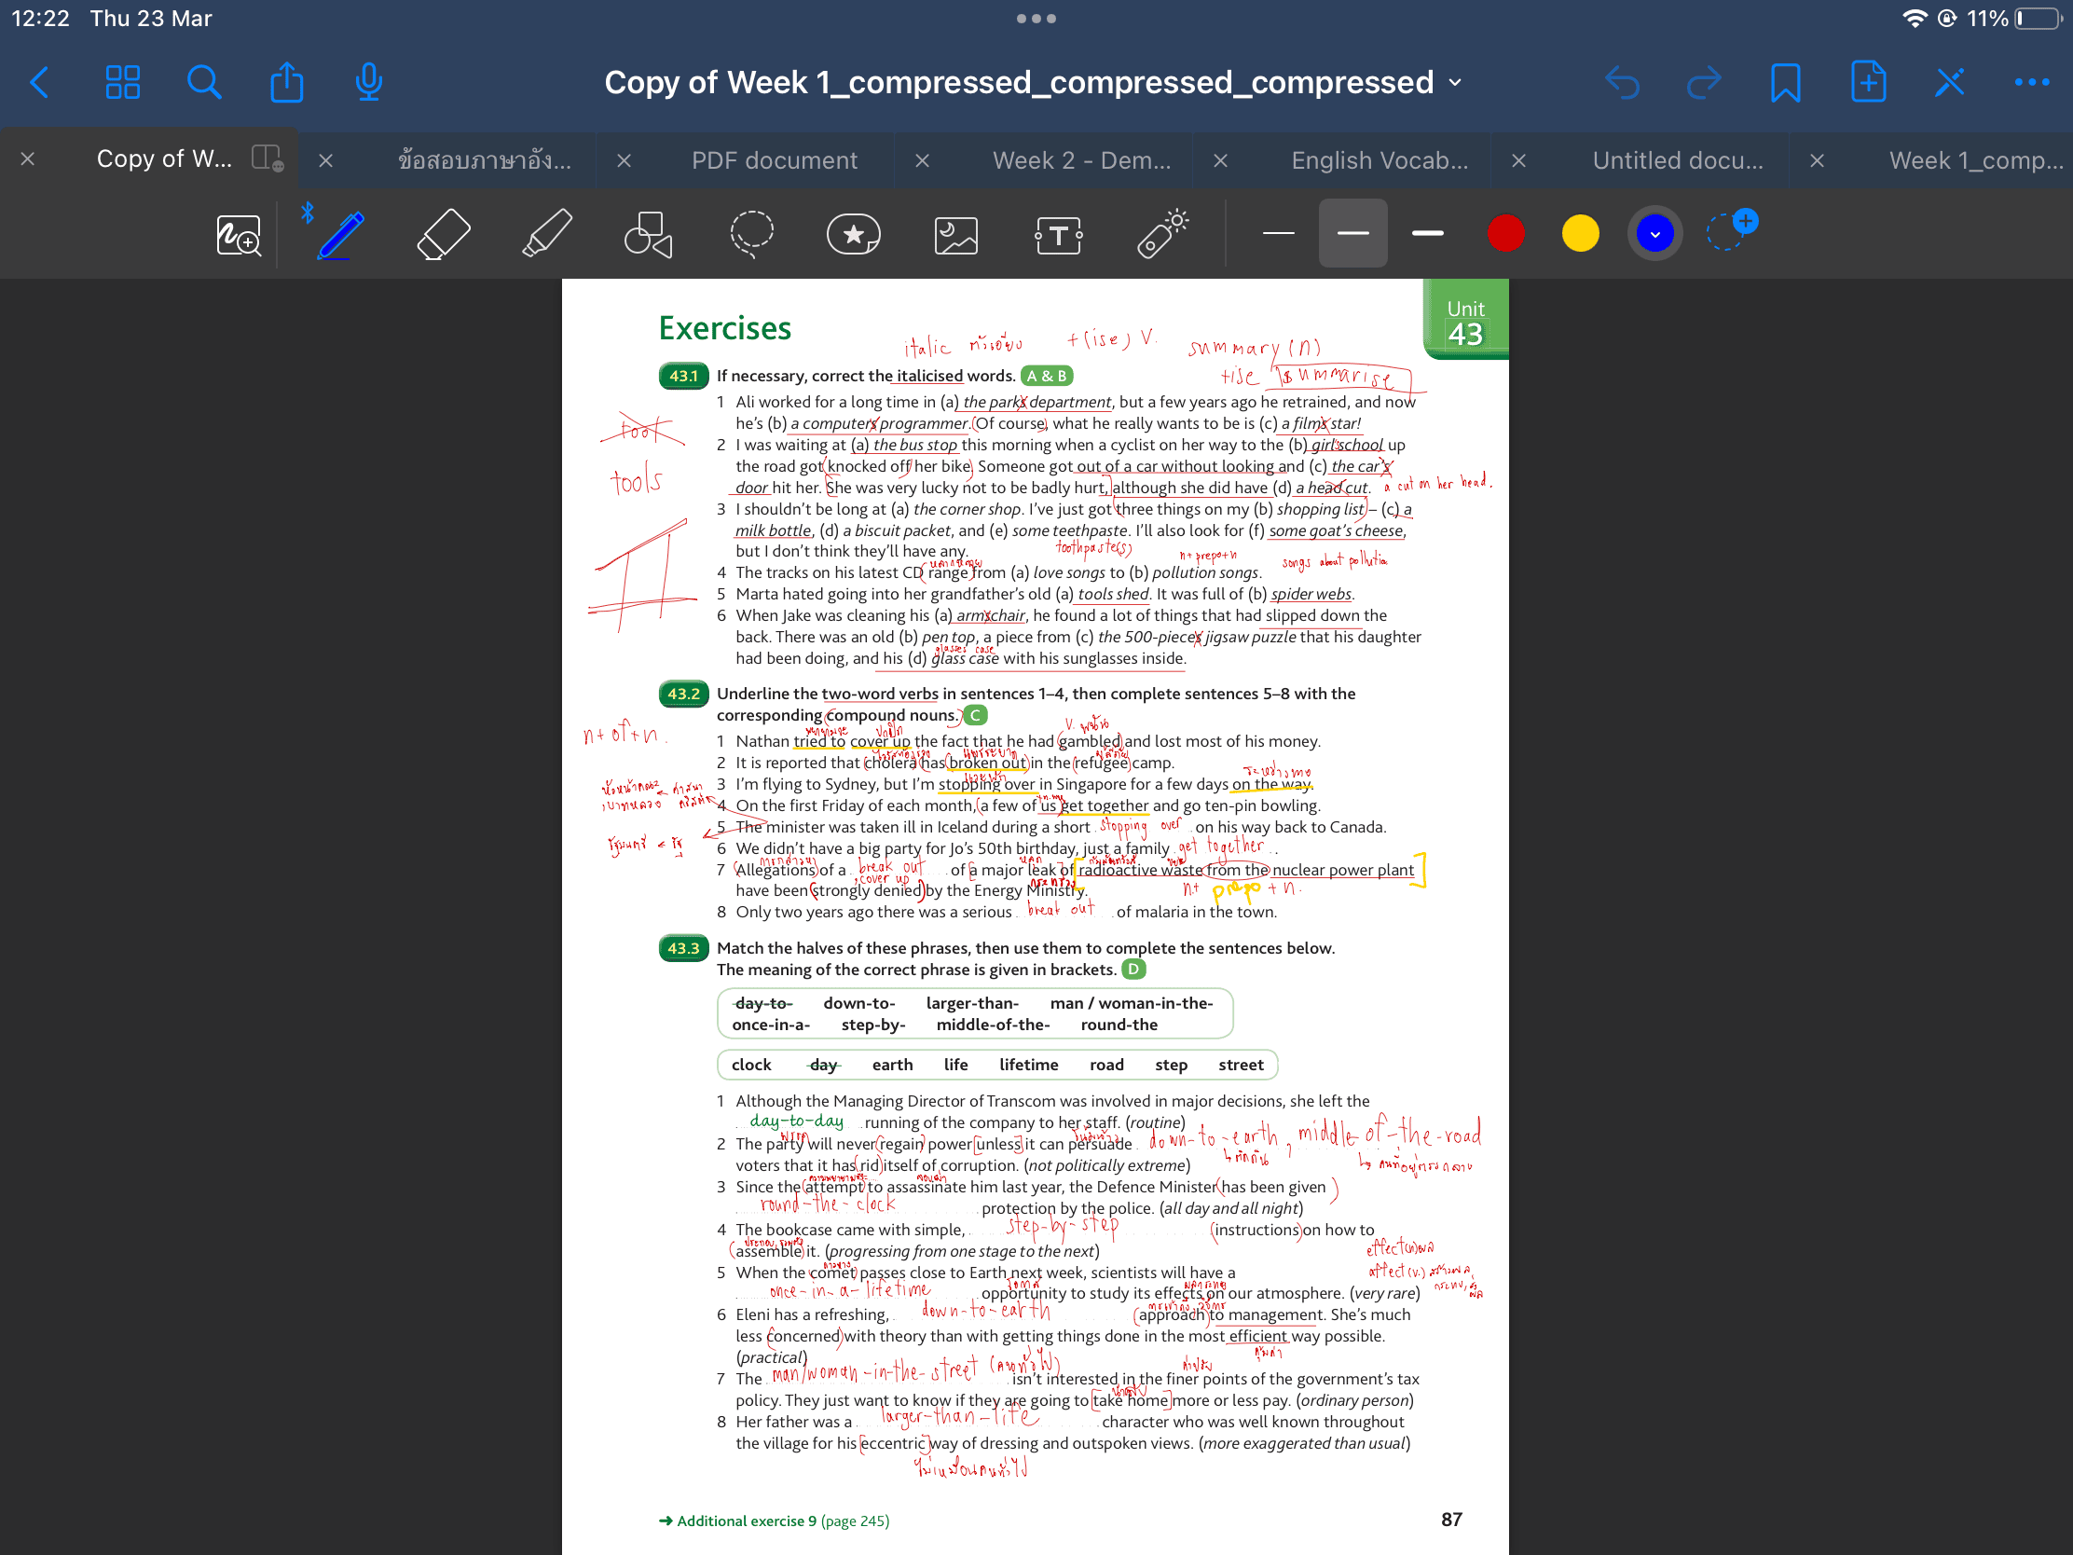The height and width of the screenshot is (1555, 2073).
Task: Toggle read-only mode with crossed pen icon
Action: click(1949, 82)
